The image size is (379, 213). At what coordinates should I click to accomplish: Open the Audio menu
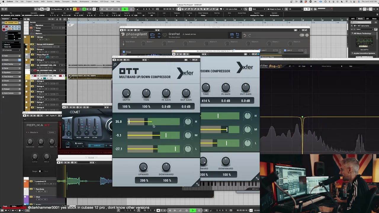pyautogui.click(x=36, y=1)
